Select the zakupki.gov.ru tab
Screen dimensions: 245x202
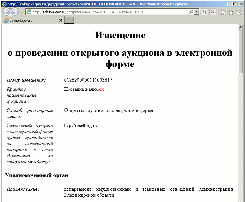[33, 20]
